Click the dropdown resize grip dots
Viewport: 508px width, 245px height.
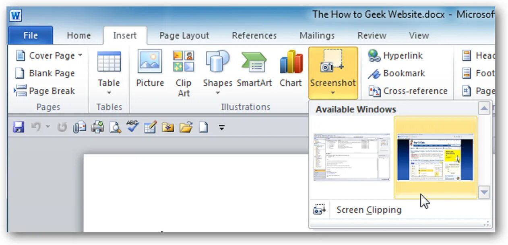click(x=487, y=224)
